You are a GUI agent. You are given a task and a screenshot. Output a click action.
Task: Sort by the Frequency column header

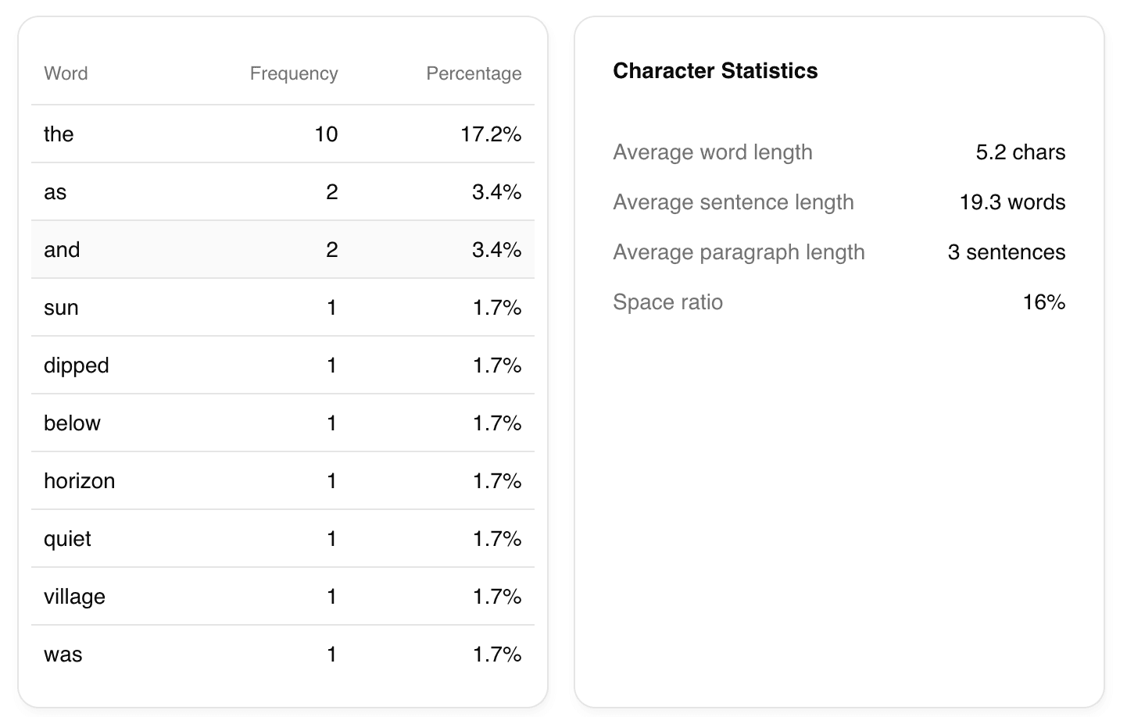pos(294,73)
